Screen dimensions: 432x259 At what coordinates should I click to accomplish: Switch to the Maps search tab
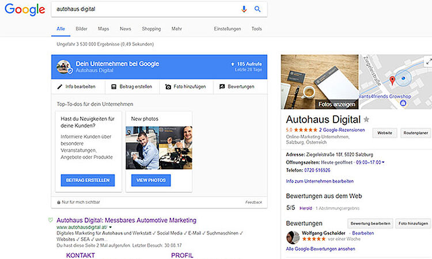pos(104,29)
